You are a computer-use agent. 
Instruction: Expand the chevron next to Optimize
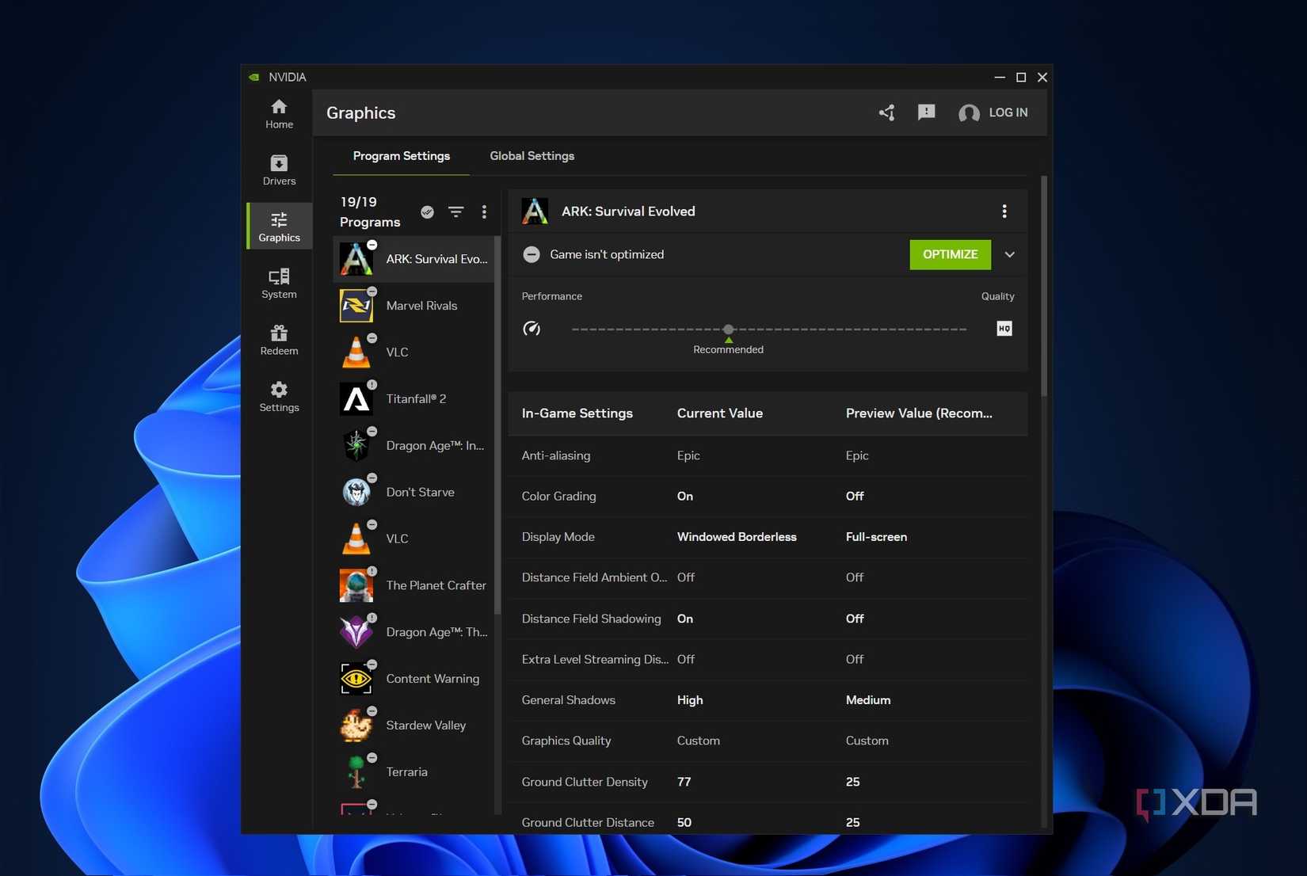tap(1009, 255)
